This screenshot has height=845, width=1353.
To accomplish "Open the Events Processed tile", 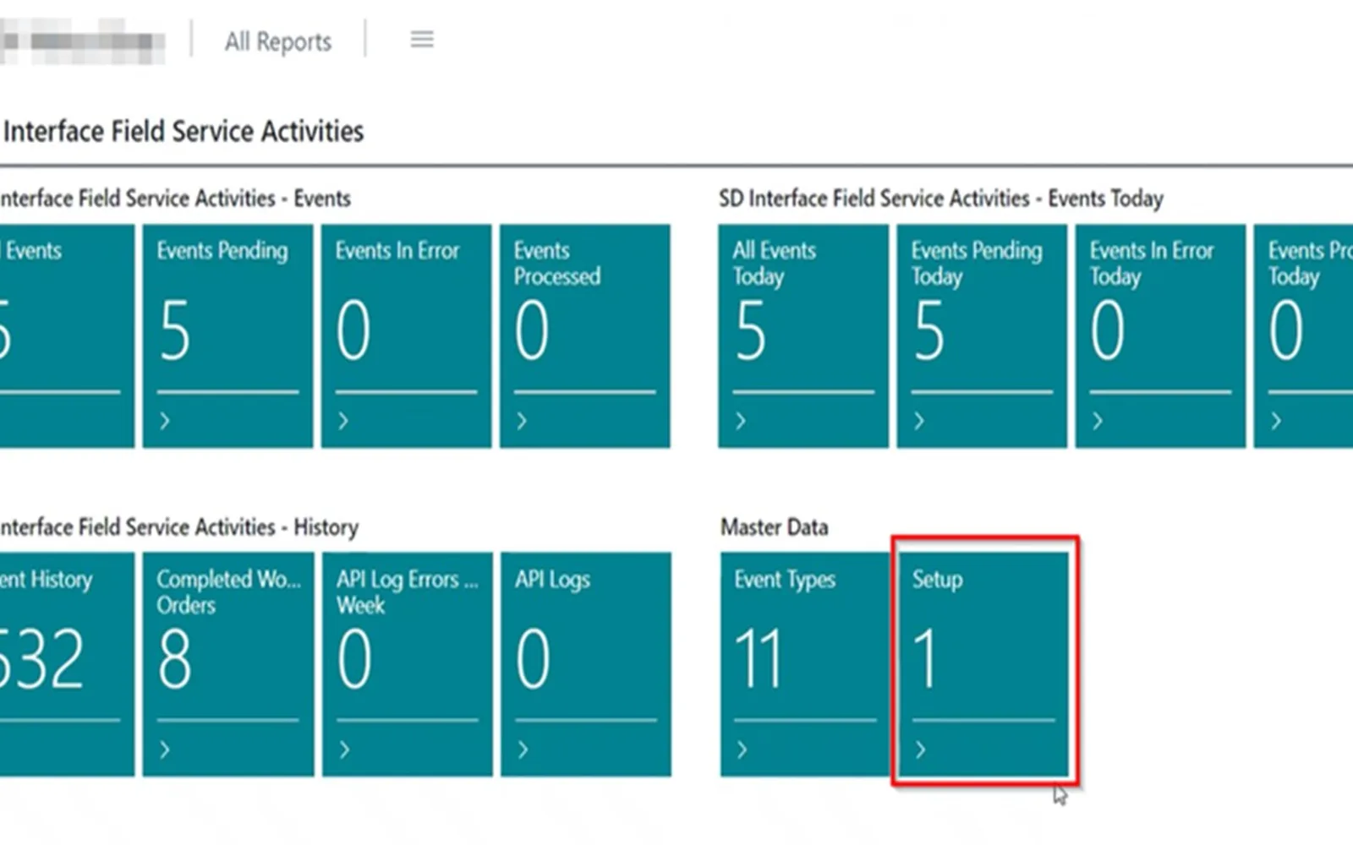I will 585,335.
